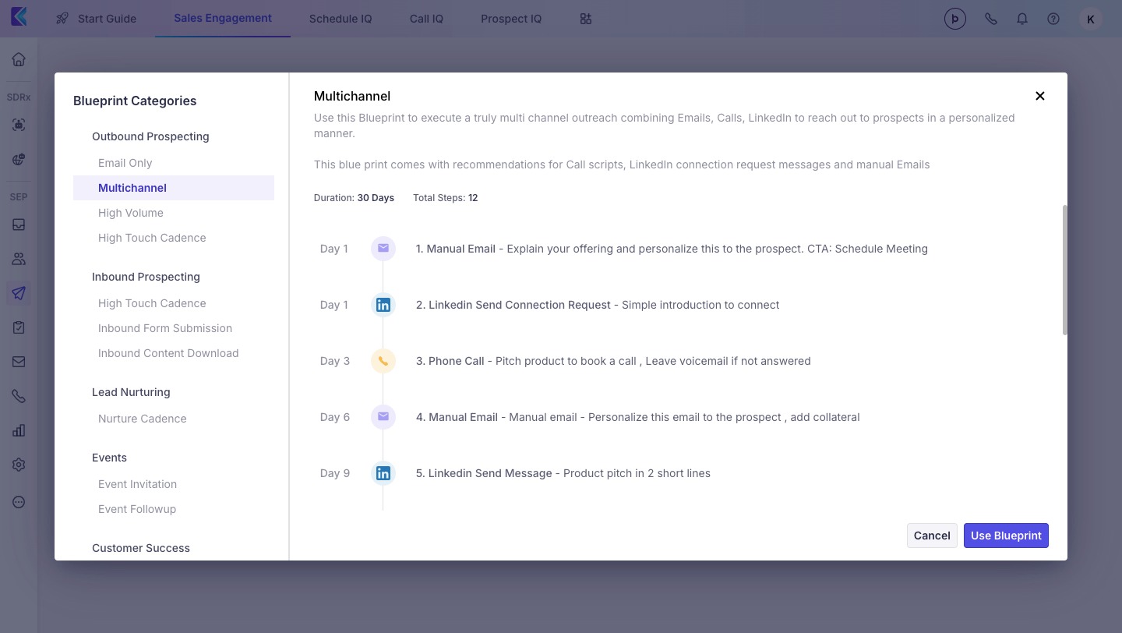1122x633 pixels.
Task: Open the user profile avatar K
Action: 1091,19
